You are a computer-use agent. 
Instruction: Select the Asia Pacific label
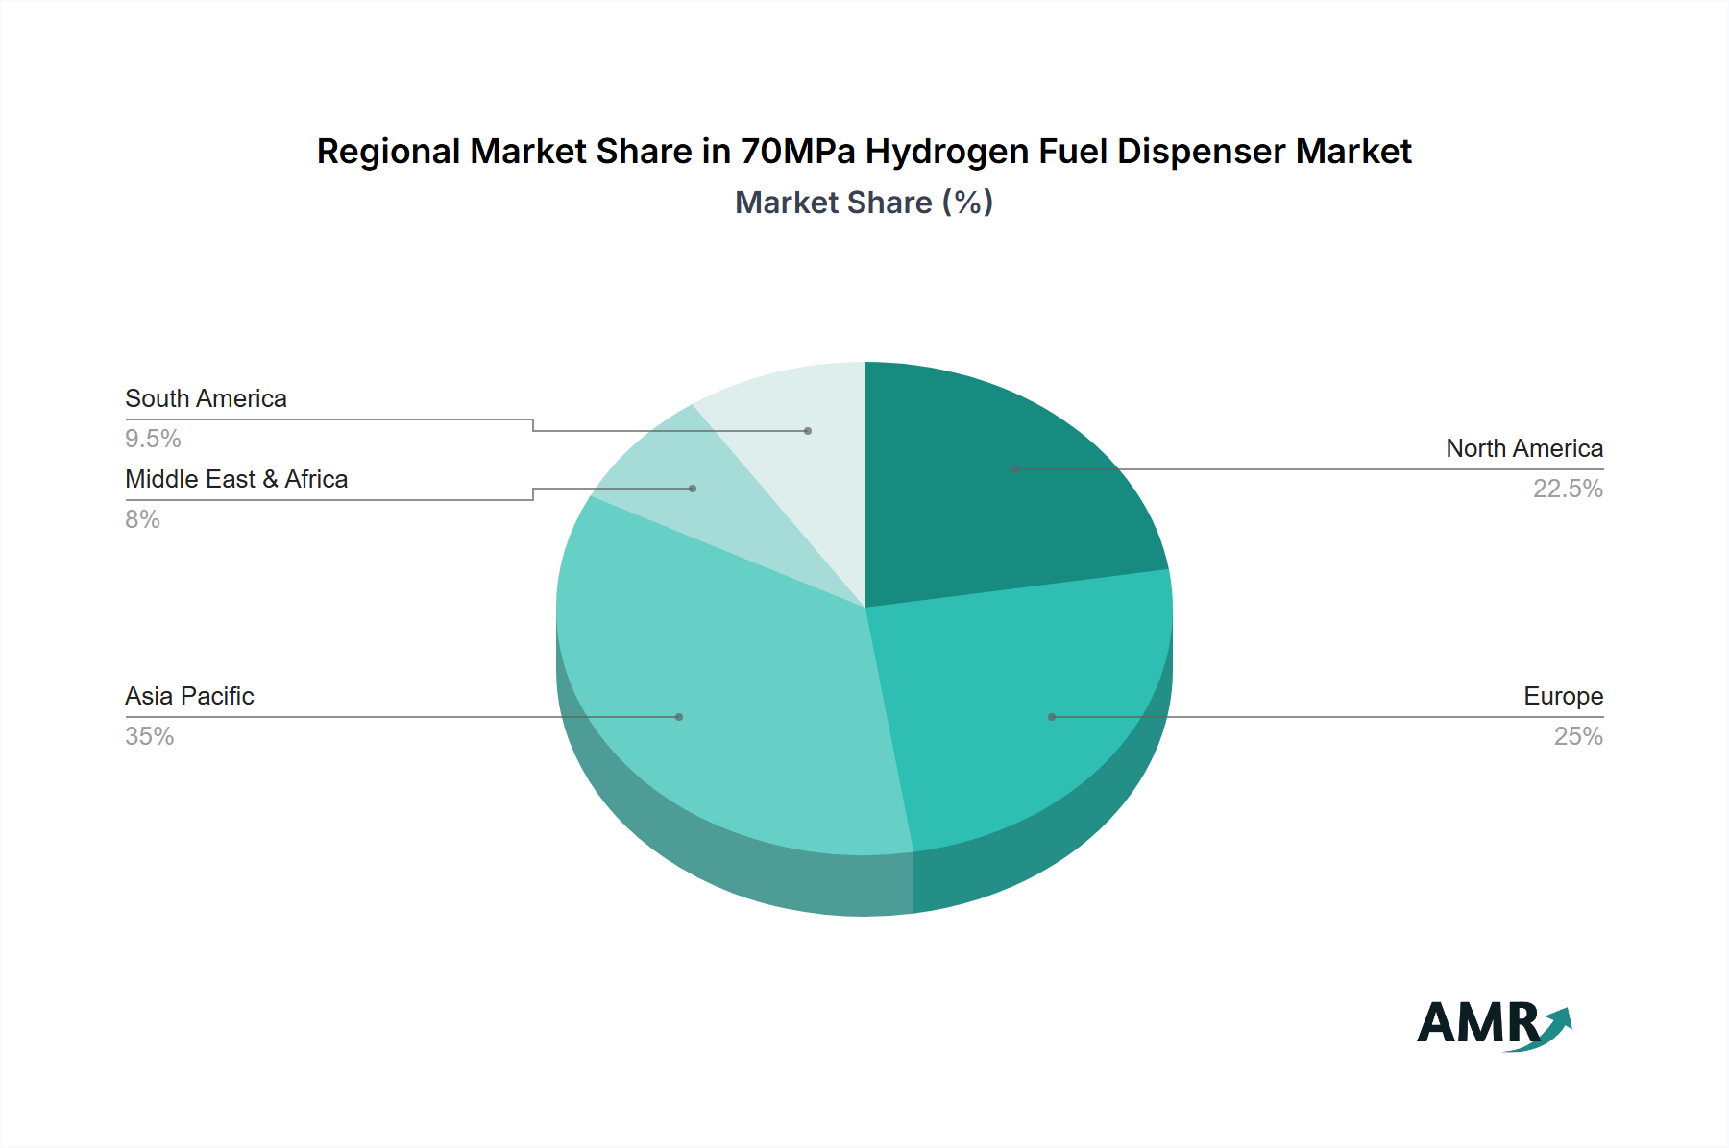click(188, 696)
